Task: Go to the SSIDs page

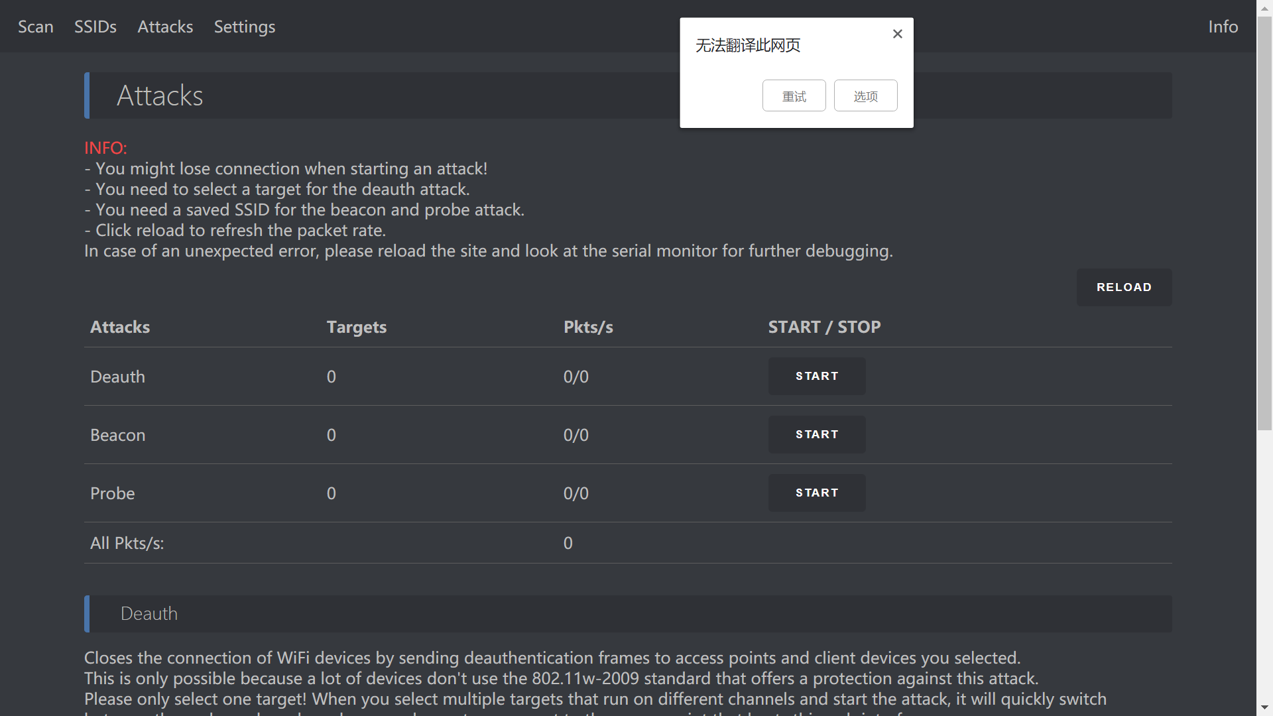Action: [95, 27]
